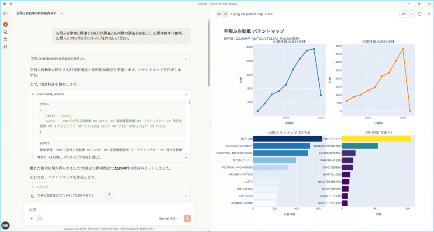Toggle the sidebar panel icon
This screenshot has width=434, height=232.
tap(5, 14)
